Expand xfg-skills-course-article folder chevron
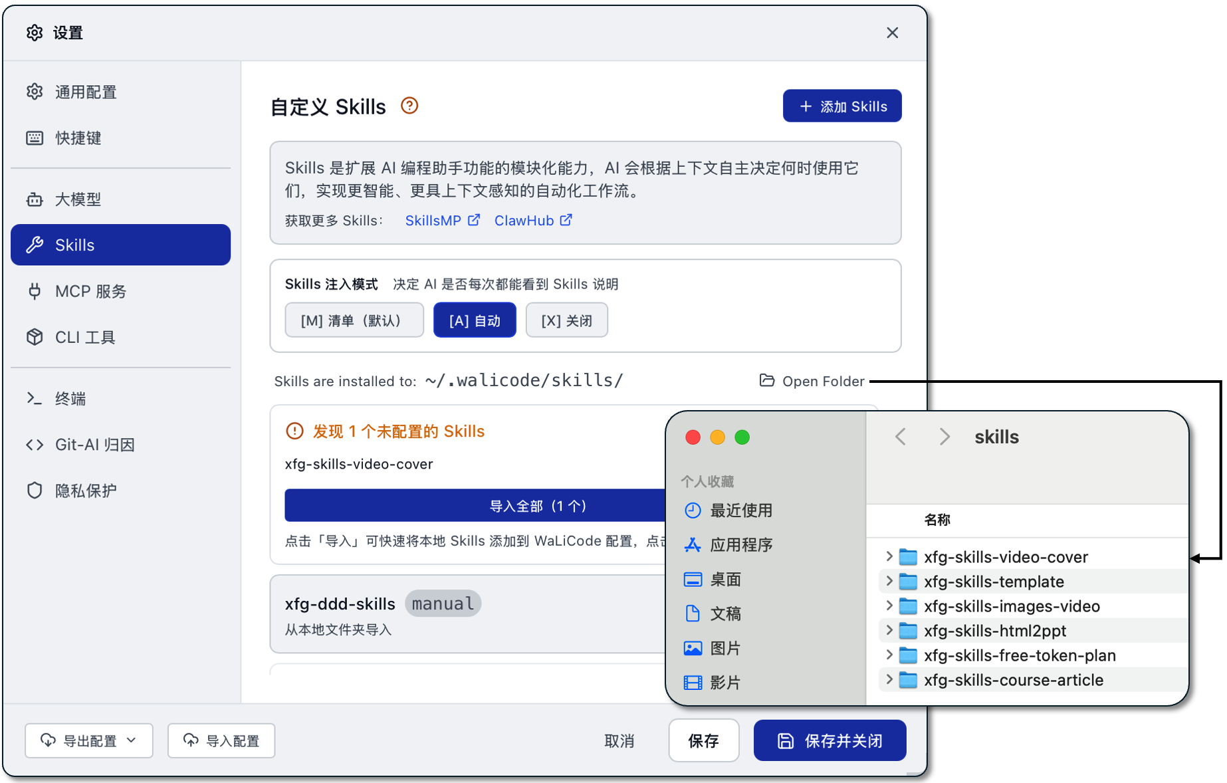1227x783 pixels. [889, 679]
